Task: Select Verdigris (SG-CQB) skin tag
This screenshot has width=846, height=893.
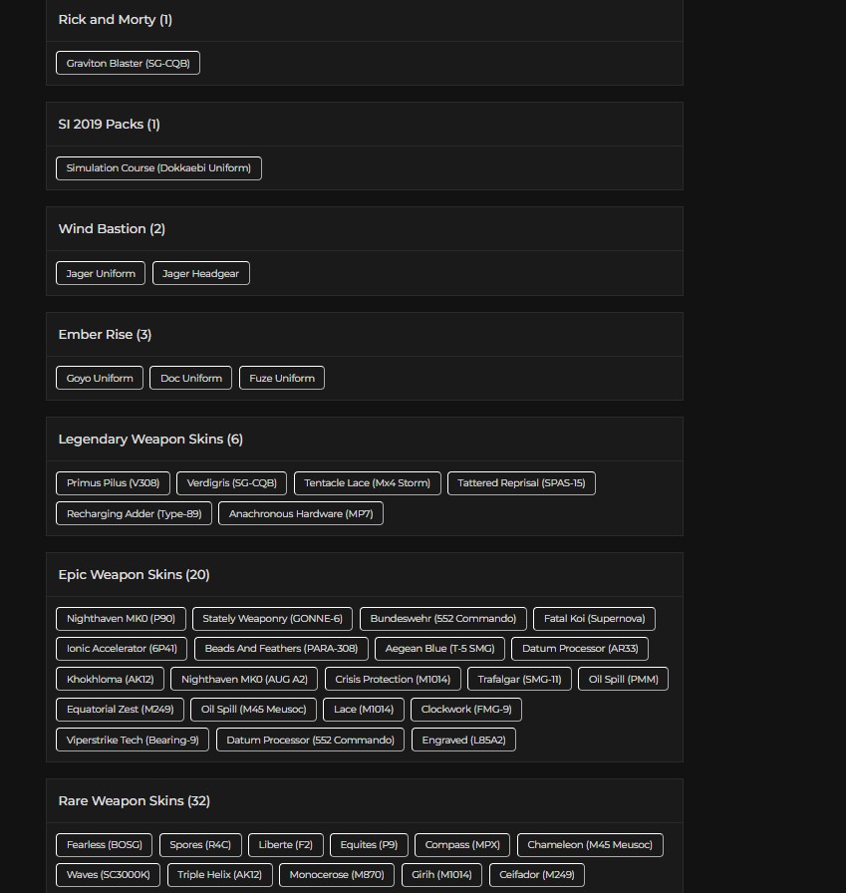Action: [x=232, y=483]
